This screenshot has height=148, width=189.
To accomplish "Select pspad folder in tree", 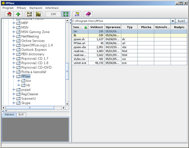I will 26,90.
